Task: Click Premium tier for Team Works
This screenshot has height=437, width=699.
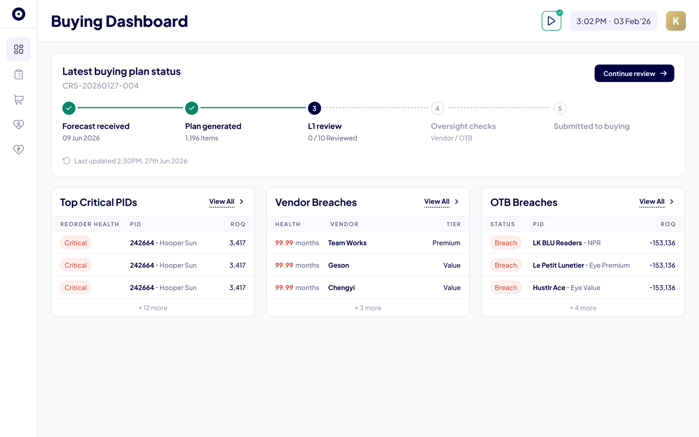Action: click(446, 243)
